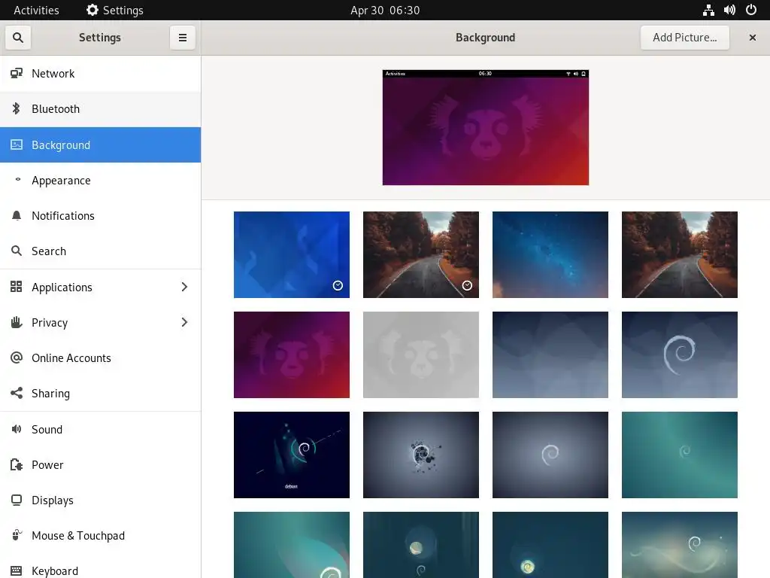Select the grey wallpaper with ink-splatter swirl
Image resolution: width=770 pixels, height=578 pixels.
pos(421,455)
